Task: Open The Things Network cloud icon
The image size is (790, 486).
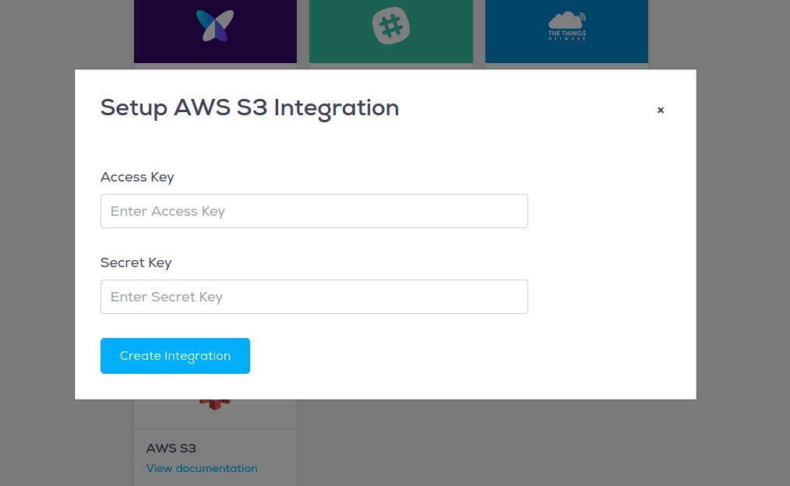Action: point(567,20)
